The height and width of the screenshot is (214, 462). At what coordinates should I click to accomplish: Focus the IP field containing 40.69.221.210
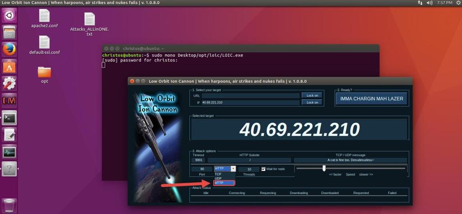point(251,103)
